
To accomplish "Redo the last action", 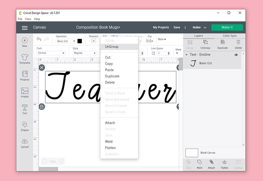I will [47, 39].
